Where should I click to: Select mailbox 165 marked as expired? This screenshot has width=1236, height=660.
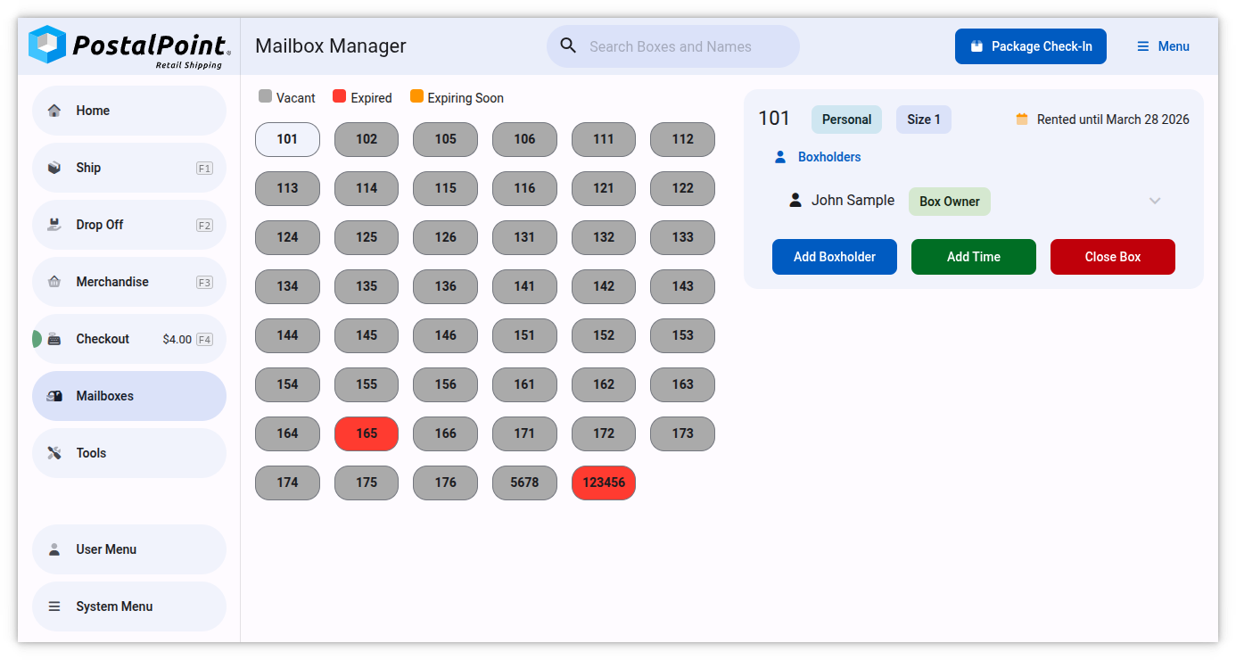click(366, 433)
